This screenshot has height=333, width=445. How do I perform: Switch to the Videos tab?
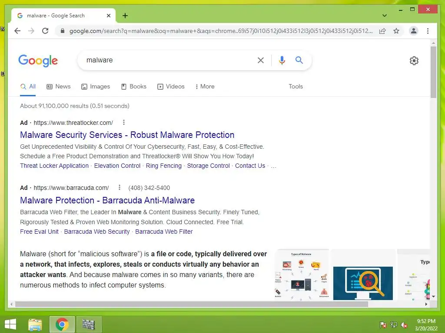(x=171, y=87)
